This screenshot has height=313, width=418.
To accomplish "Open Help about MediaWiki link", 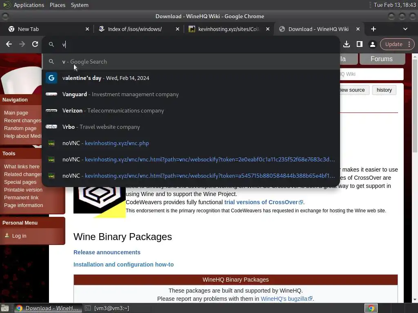I will click(23, 136).
